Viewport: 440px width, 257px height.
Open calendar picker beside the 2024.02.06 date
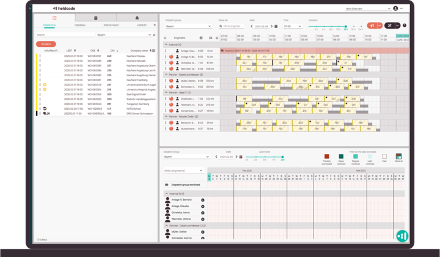pyautogui.click(x=276, y=26)
